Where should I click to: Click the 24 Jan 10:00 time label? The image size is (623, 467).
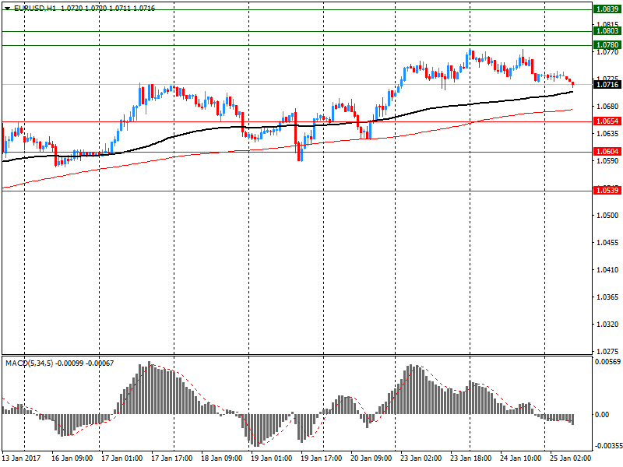pyautogui.click(x=520, y=458)
